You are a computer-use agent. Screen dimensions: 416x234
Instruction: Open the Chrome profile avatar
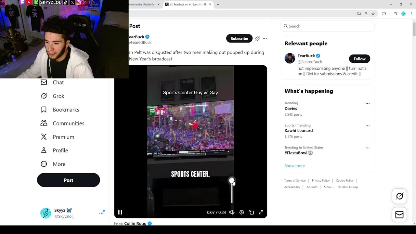tap(403, 14)
